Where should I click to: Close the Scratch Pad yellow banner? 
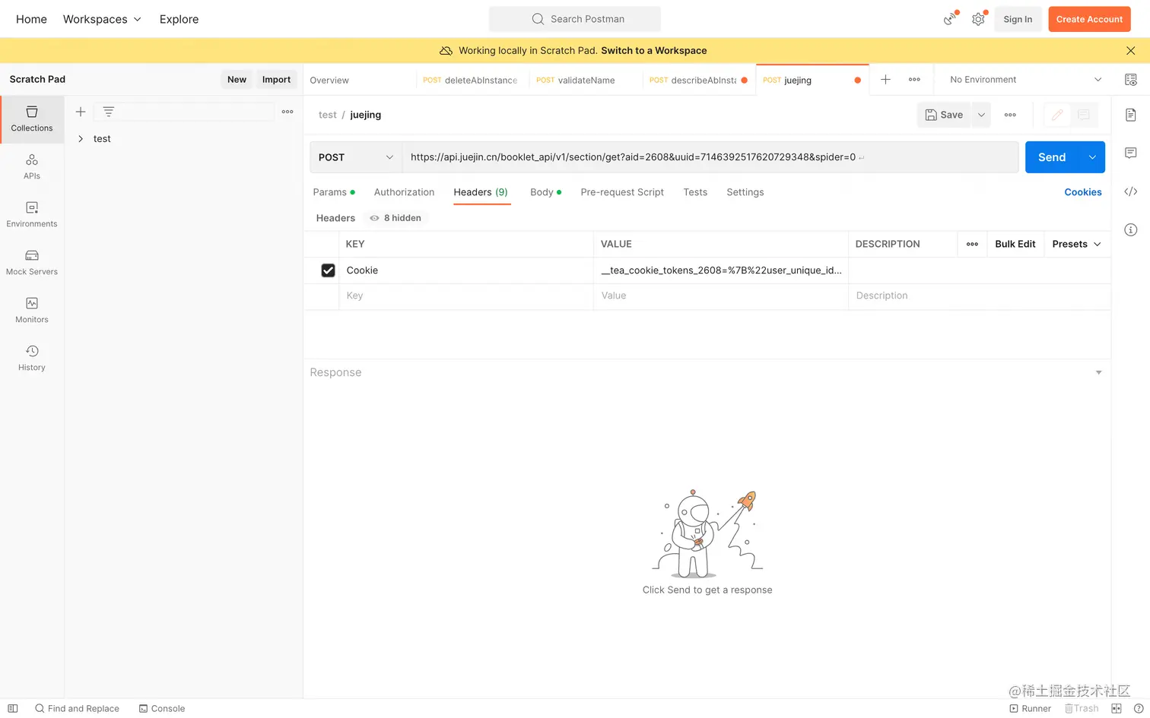1131,50
